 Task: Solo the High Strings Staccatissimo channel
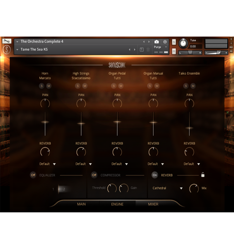78,86
